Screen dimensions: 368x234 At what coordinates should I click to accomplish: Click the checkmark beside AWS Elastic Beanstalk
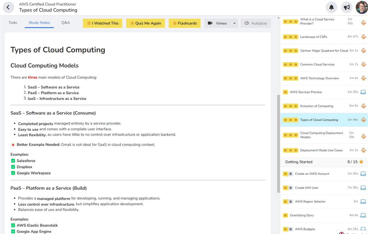[x=13, y=225]
